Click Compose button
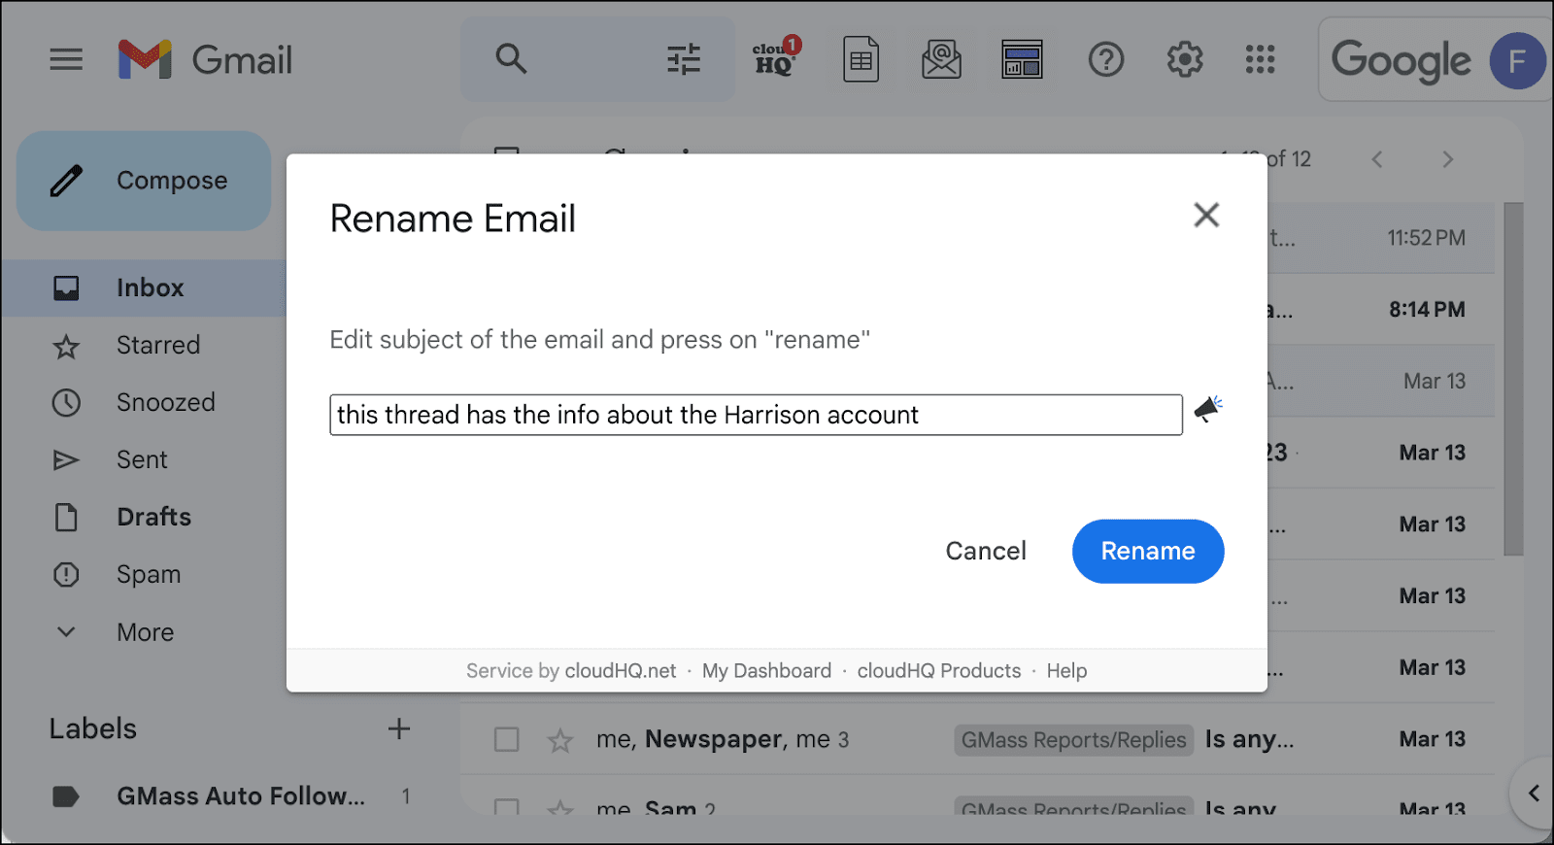 [144, 181]
